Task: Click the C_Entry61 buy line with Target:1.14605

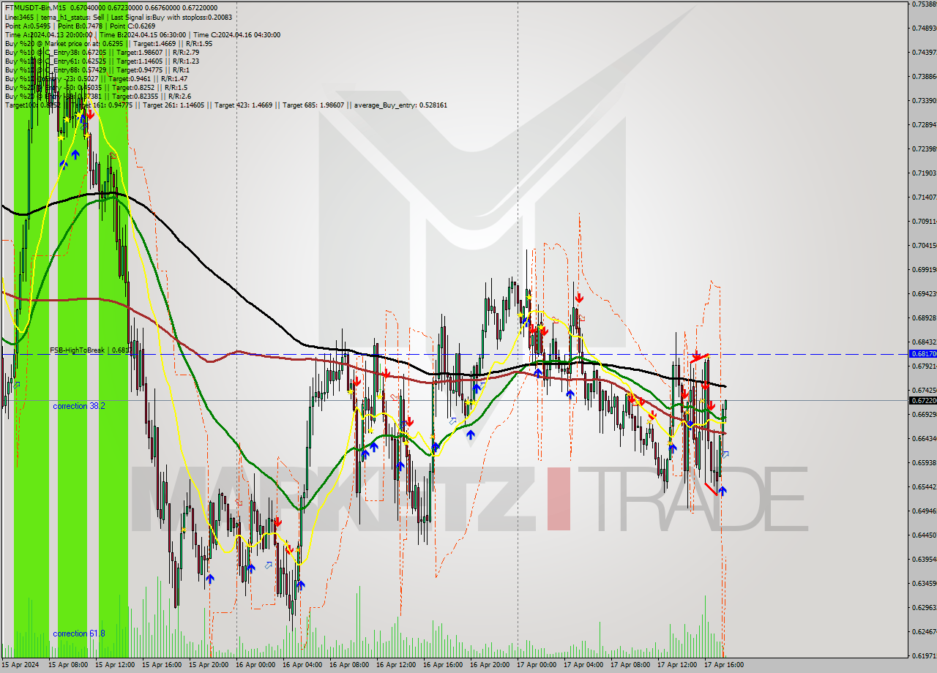Action: click(x=102, y=61)
